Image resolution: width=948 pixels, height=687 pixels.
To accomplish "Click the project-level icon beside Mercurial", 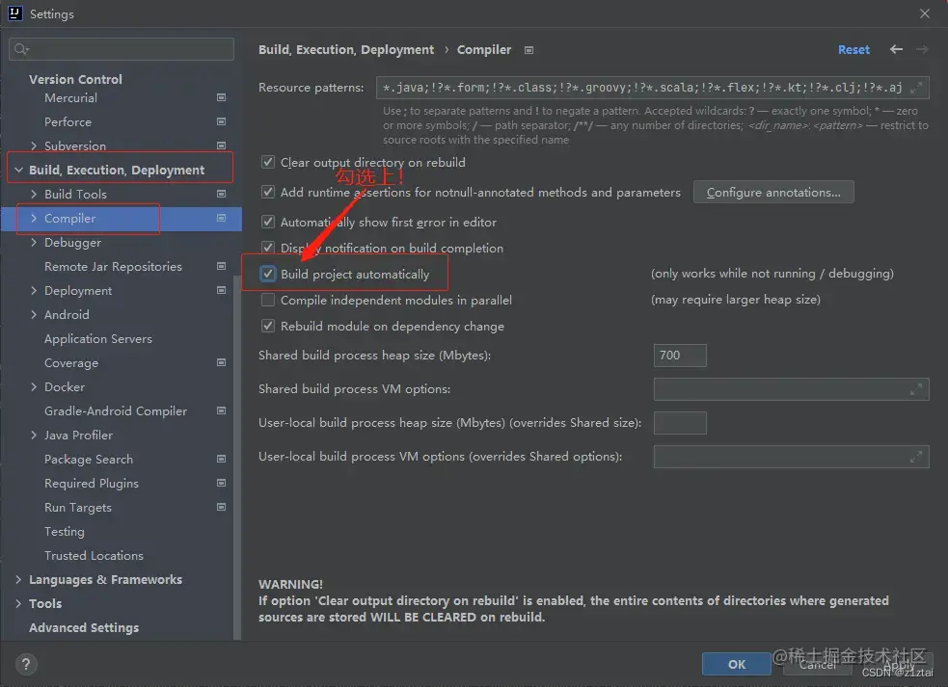I will point(221,97).
